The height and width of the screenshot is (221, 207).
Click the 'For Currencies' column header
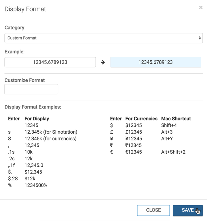141,119
